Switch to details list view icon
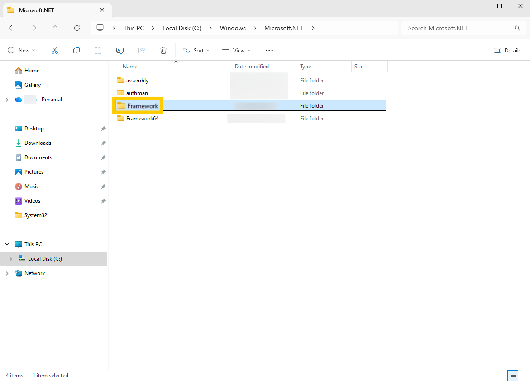The height and width of the screenshot is (381, 530). pyautogui.click(x=513, y=376)
